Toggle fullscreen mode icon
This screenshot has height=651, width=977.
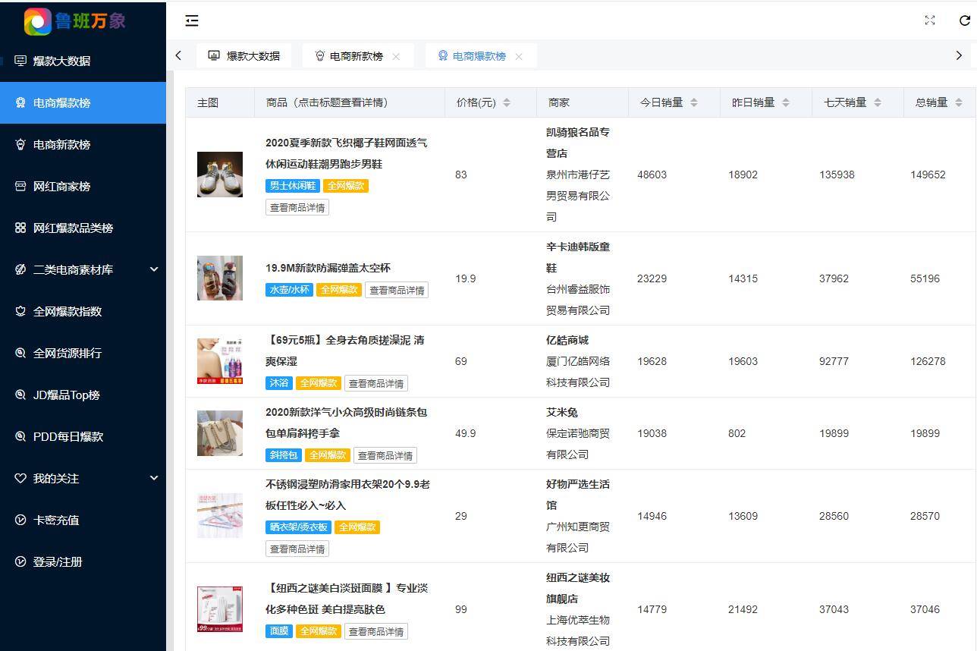coord(930,20)
